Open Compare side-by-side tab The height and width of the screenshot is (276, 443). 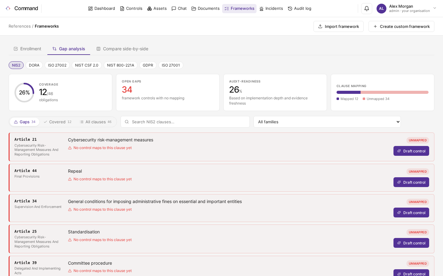(122, 49)
